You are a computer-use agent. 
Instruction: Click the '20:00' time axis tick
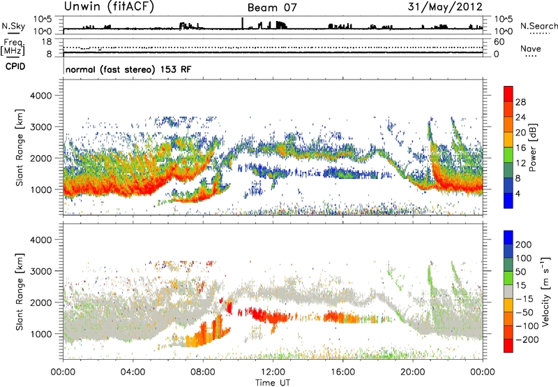coord(412,372)
